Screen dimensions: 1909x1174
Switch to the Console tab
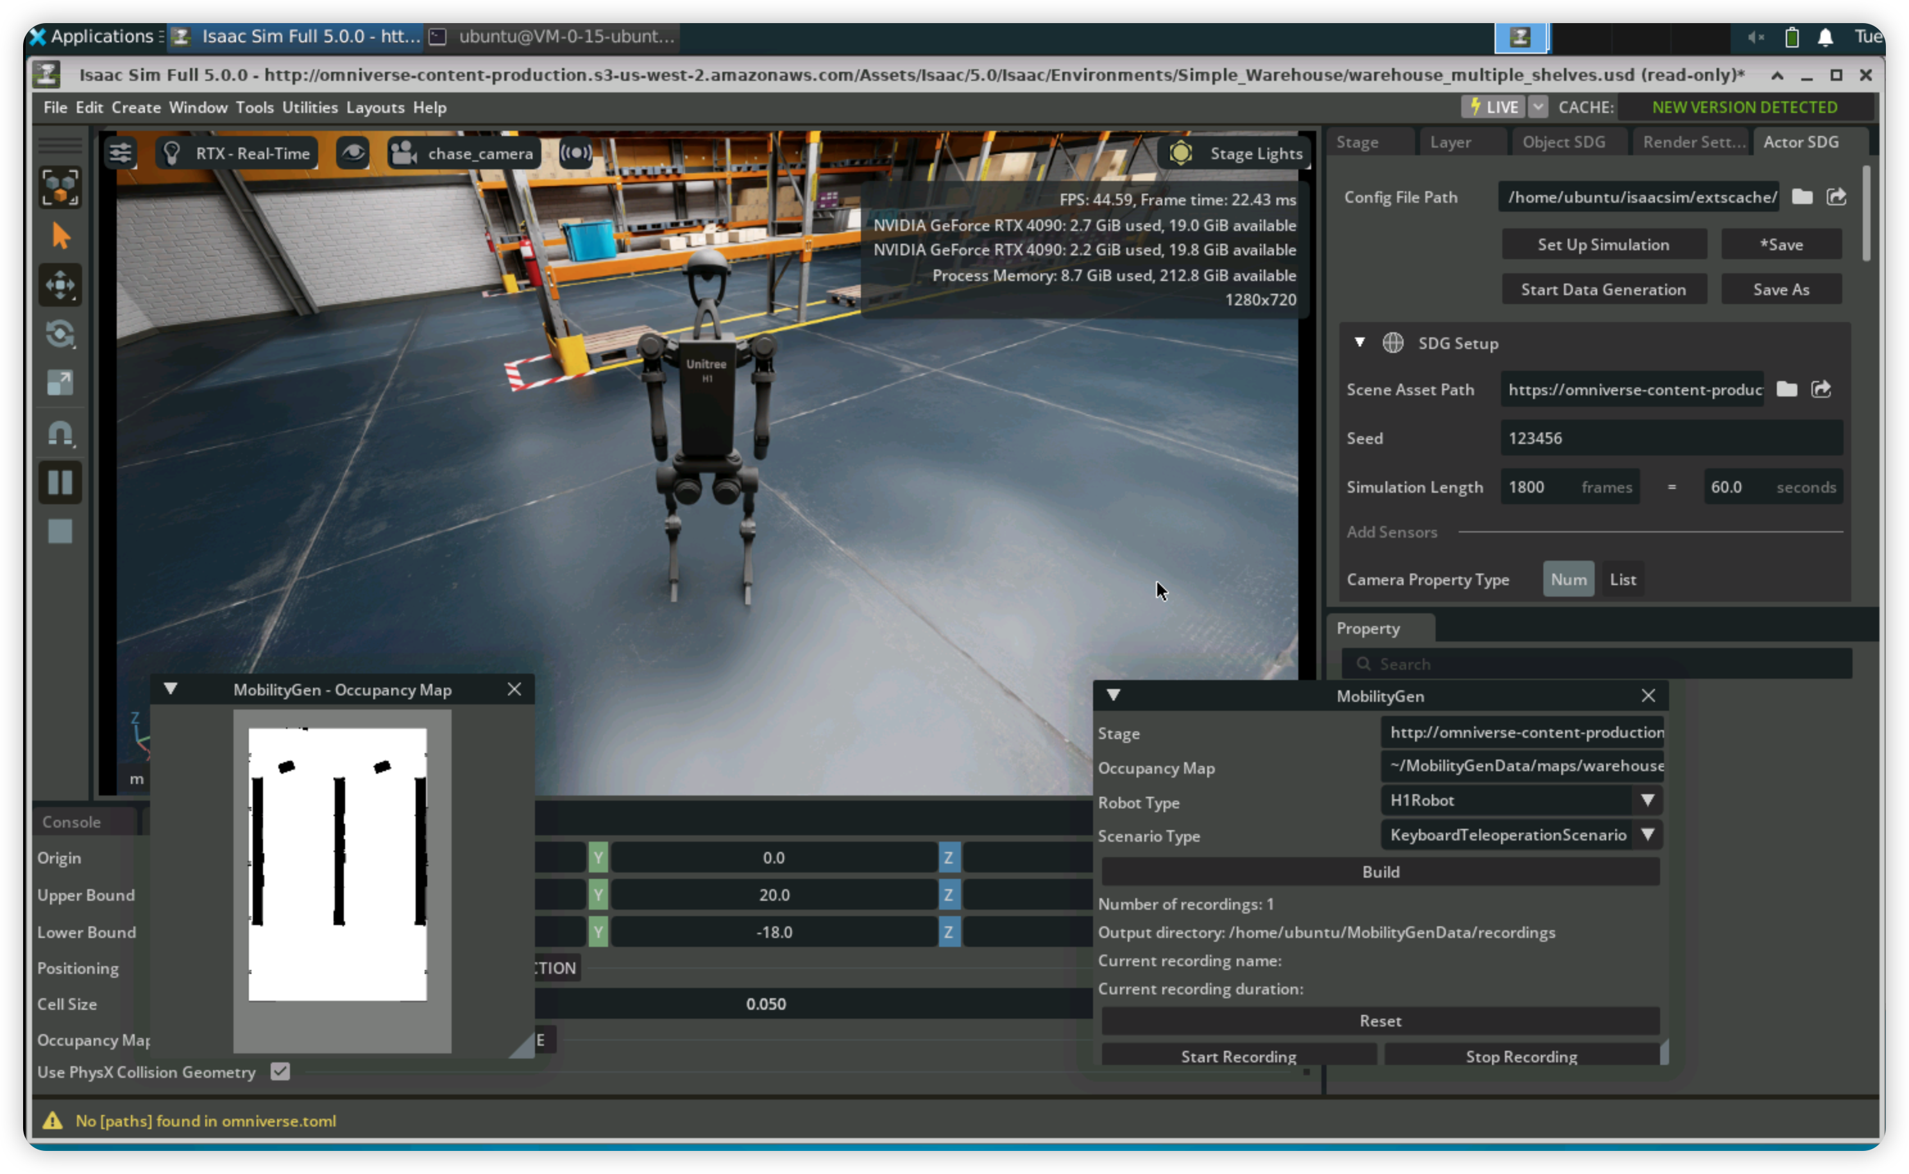click(71, 822)
